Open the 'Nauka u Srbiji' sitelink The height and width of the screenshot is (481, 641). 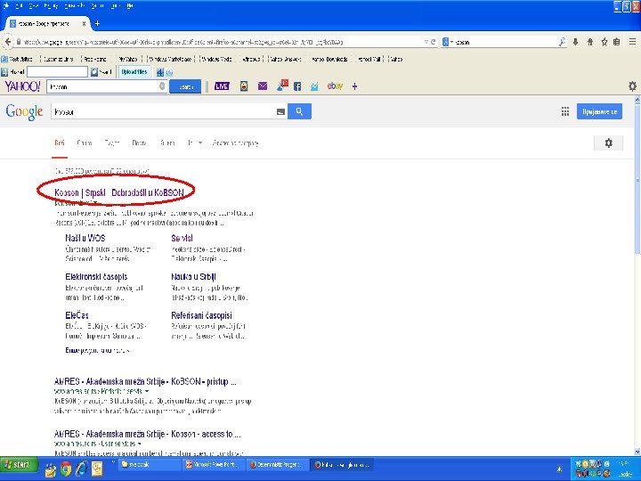[x=193, y=277]
